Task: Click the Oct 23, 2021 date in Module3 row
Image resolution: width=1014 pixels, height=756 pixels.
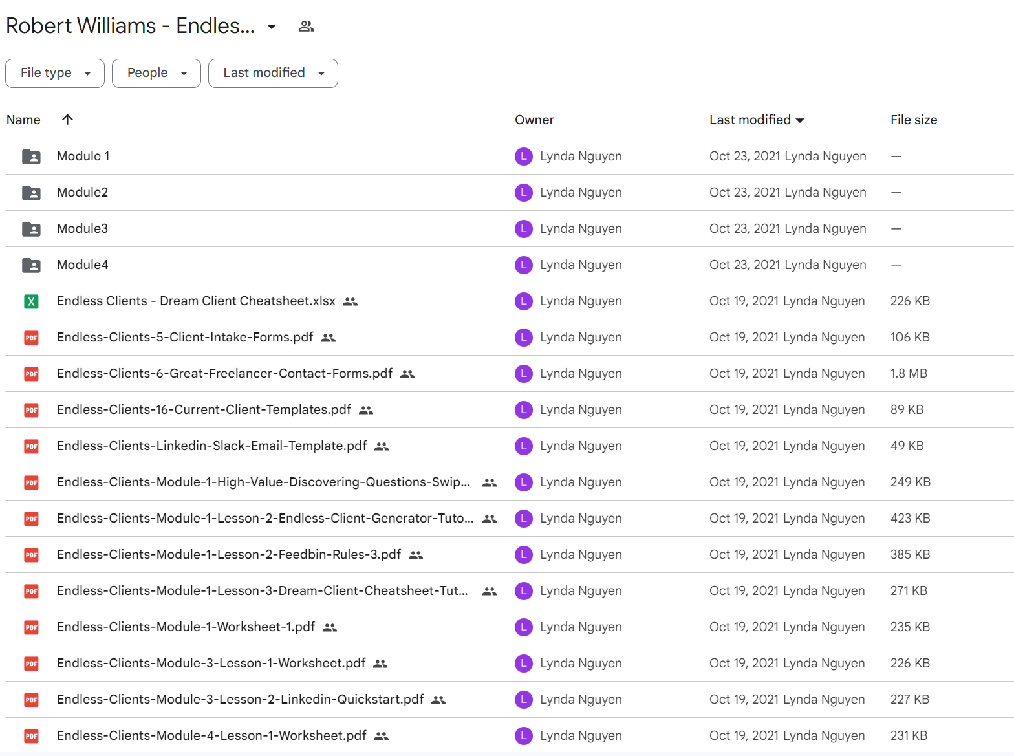Action: [x=744, y=228]
